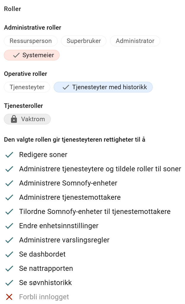This screenshot has width=185, height=304.
Task: Click the Forbli innlogget permission text
Action: click(44, 297)
